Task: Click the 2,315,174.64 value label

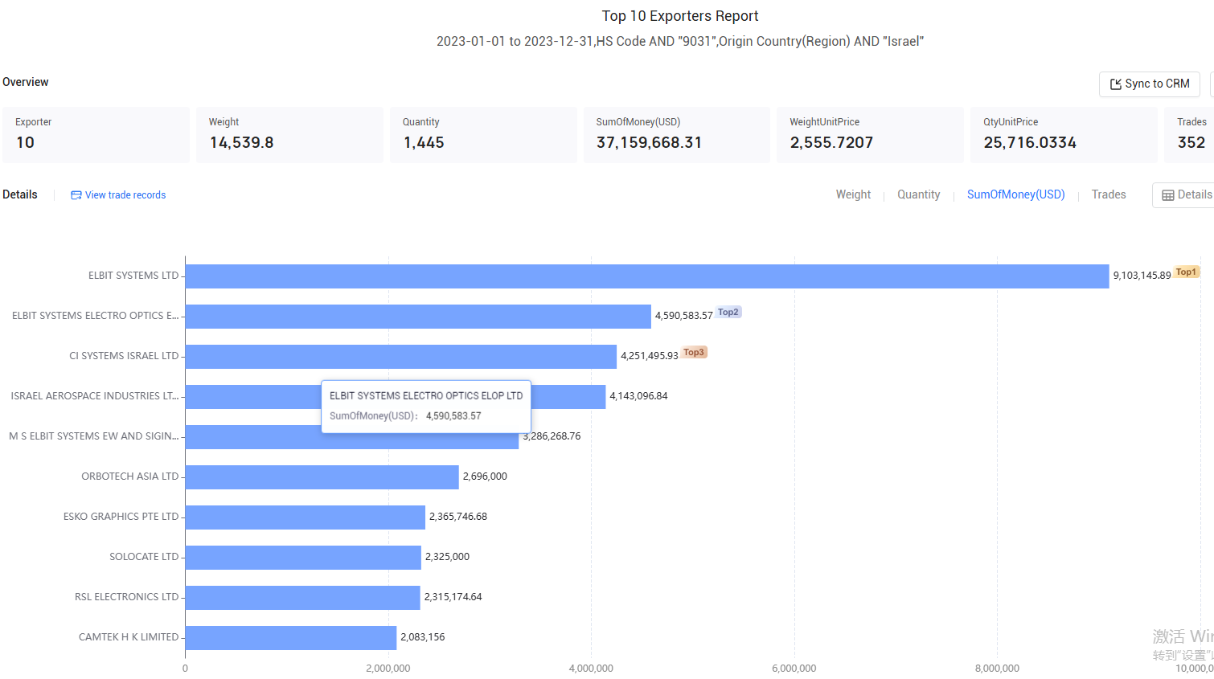Action: tap(453, 597)
